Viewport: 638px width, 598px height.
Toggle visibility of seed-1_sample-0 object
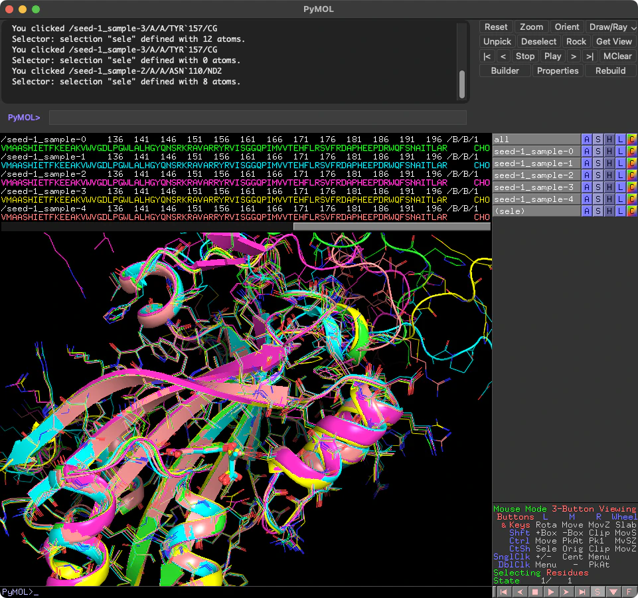pos(536,151)
